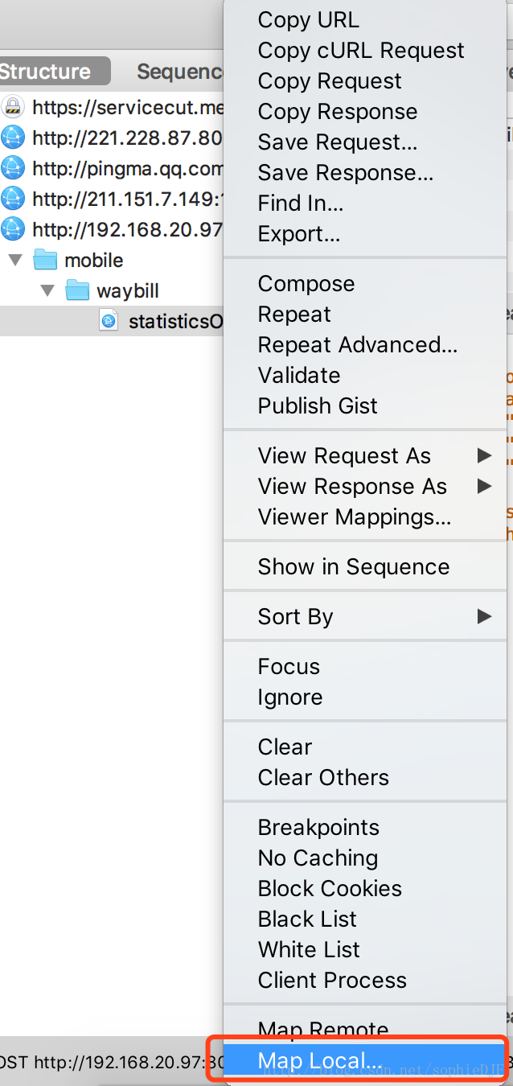Choose Map Local... from the context menu
513x1086 pixels.
[x=320, y=1061]
